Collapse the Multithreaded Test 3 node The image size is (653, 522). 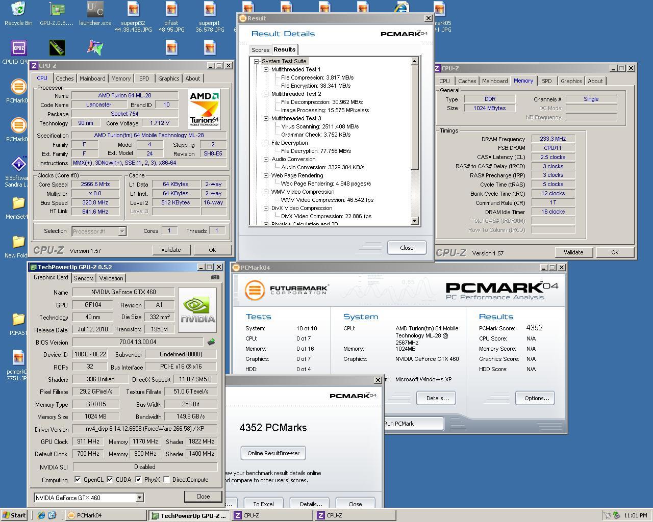pyautogui.click(x=266, y=118)
